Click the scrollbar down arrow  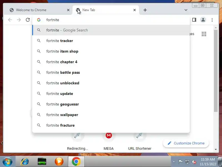(x=216, y=149)
